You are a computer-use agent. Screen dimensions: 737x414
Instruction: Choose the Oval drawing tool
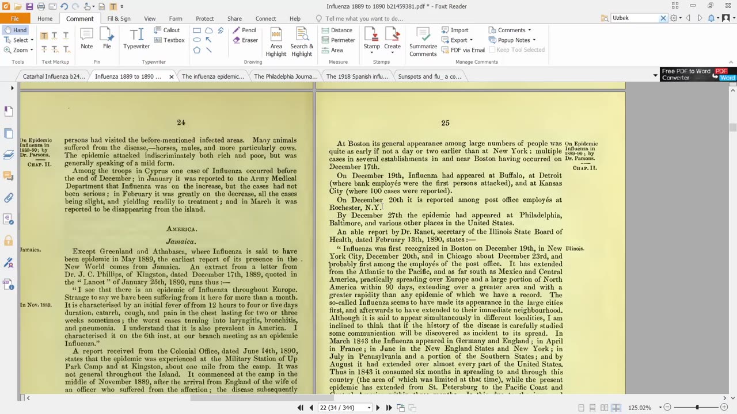pos(197,40)
